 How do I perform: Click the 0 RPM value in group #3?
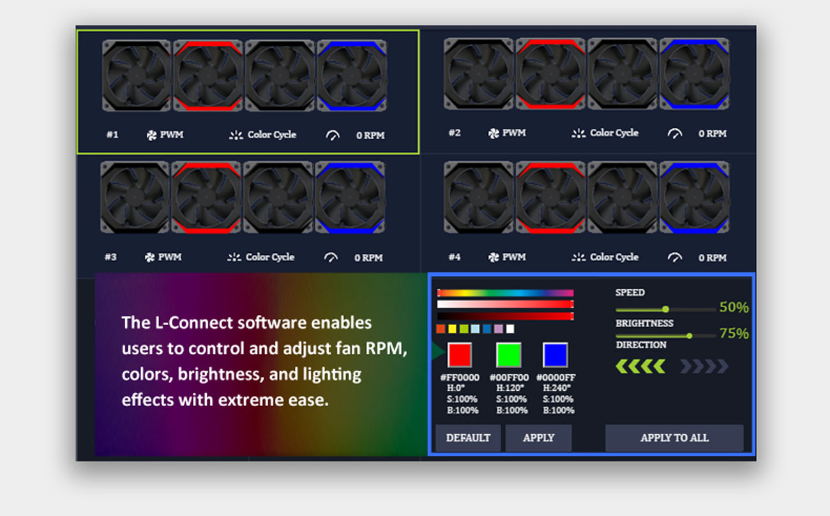click(368, 258)
